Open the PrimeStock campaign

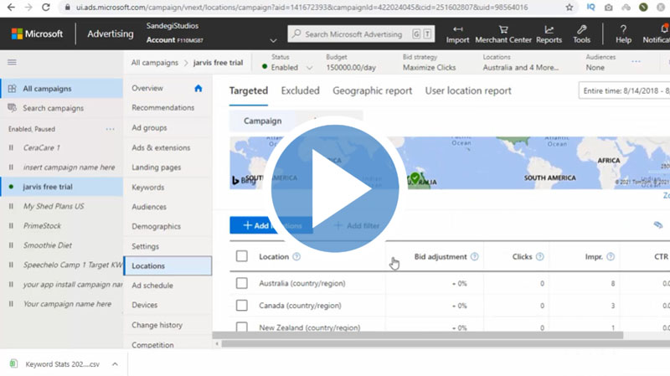pyautogui.click(x=42, y=225)
